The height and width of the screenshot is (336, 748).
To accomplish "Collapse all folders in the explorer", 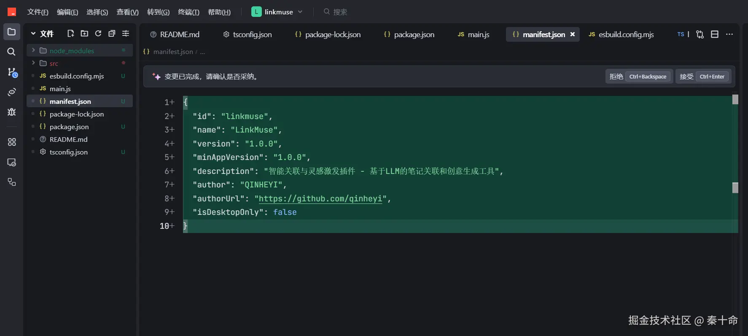I will tap(112, 34).
